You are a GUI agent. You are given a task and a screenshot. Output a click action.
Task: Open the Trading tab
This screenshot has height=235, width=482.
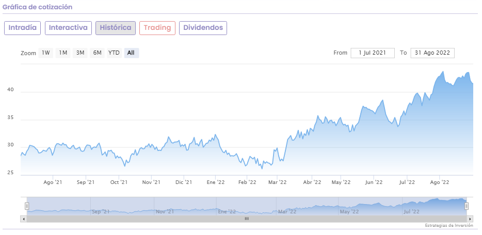click(157, 28)
